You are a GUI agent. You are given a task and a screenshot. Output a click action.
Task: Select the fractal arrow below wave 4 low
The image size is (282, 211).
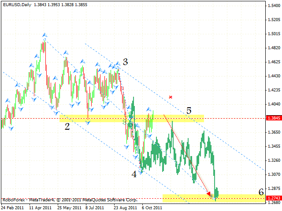(x=141, y=172)
